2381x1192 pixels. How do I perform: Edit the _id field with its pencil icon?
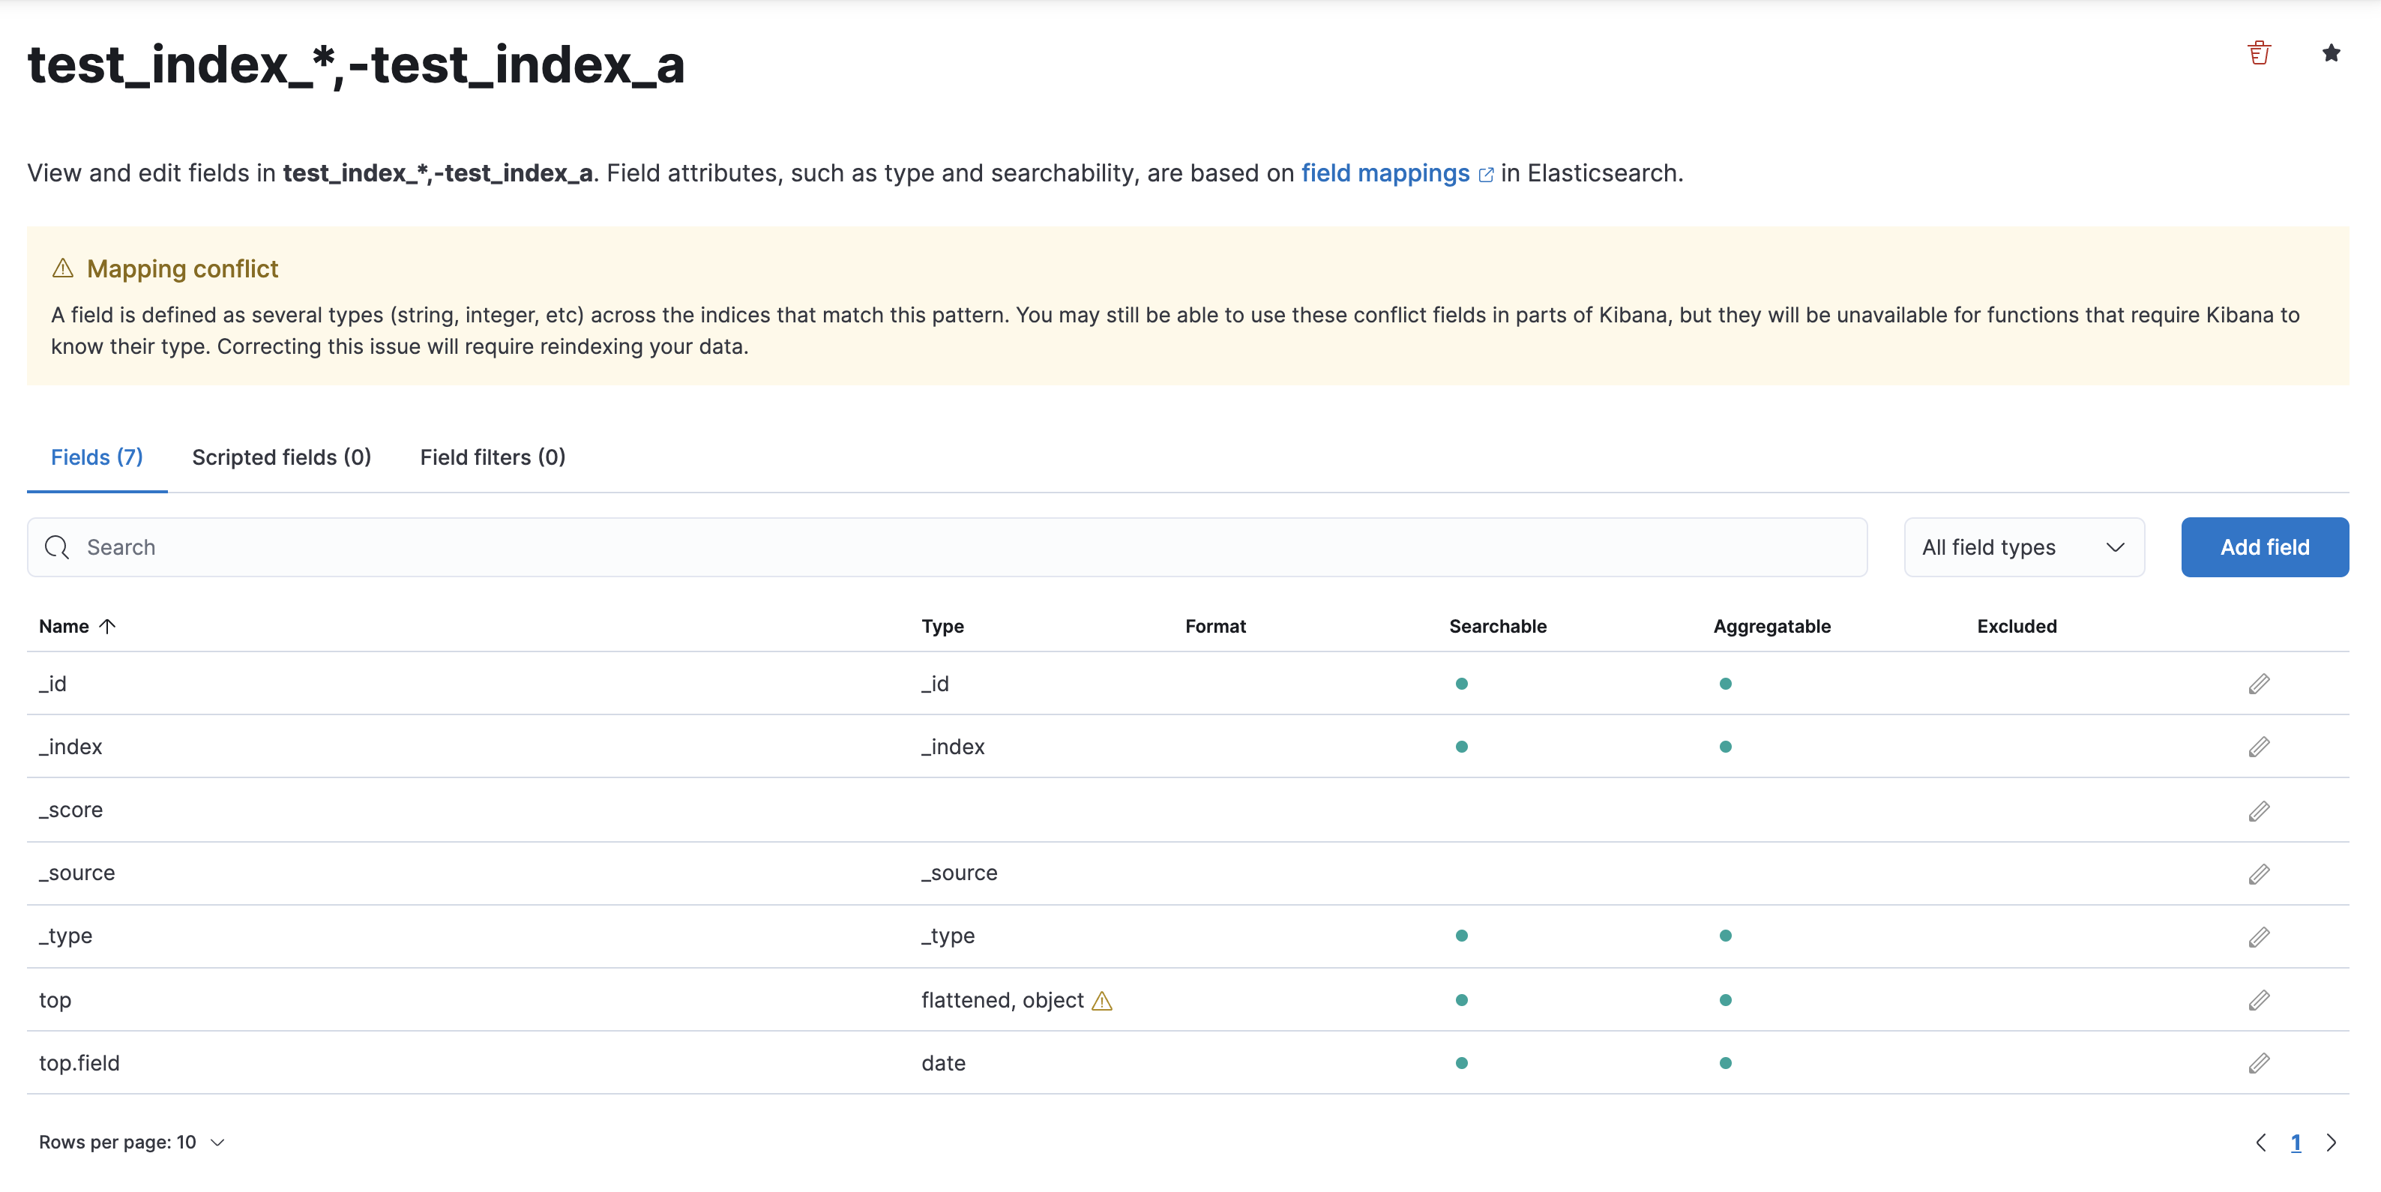(2259, 684)
